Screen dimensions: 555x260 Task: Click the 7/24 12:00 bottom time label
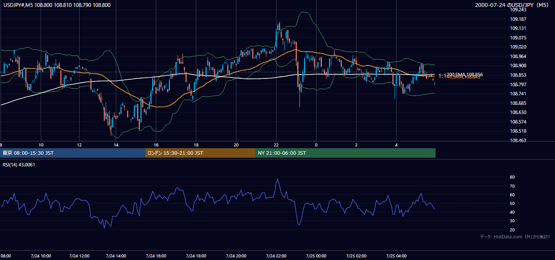pos(78,256)
